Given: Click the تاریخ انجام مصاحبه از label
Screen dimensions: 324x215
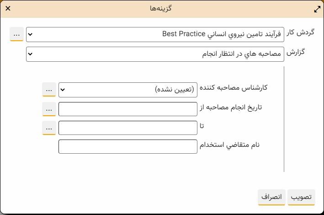Looking at the screenshot, I should click(231, 107).
